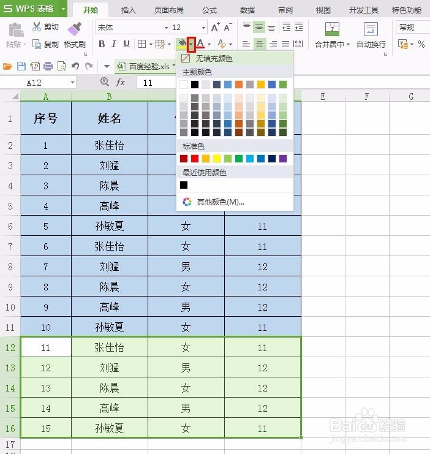This screenshot has width=430, height=454.
Task: Align text to vertical middle
Action: click(x=259, y=27)
